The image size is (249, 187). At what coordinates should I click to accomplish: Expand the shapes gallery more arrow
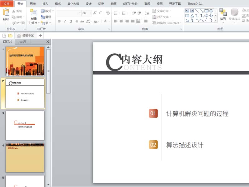click(x=216, y=21)
